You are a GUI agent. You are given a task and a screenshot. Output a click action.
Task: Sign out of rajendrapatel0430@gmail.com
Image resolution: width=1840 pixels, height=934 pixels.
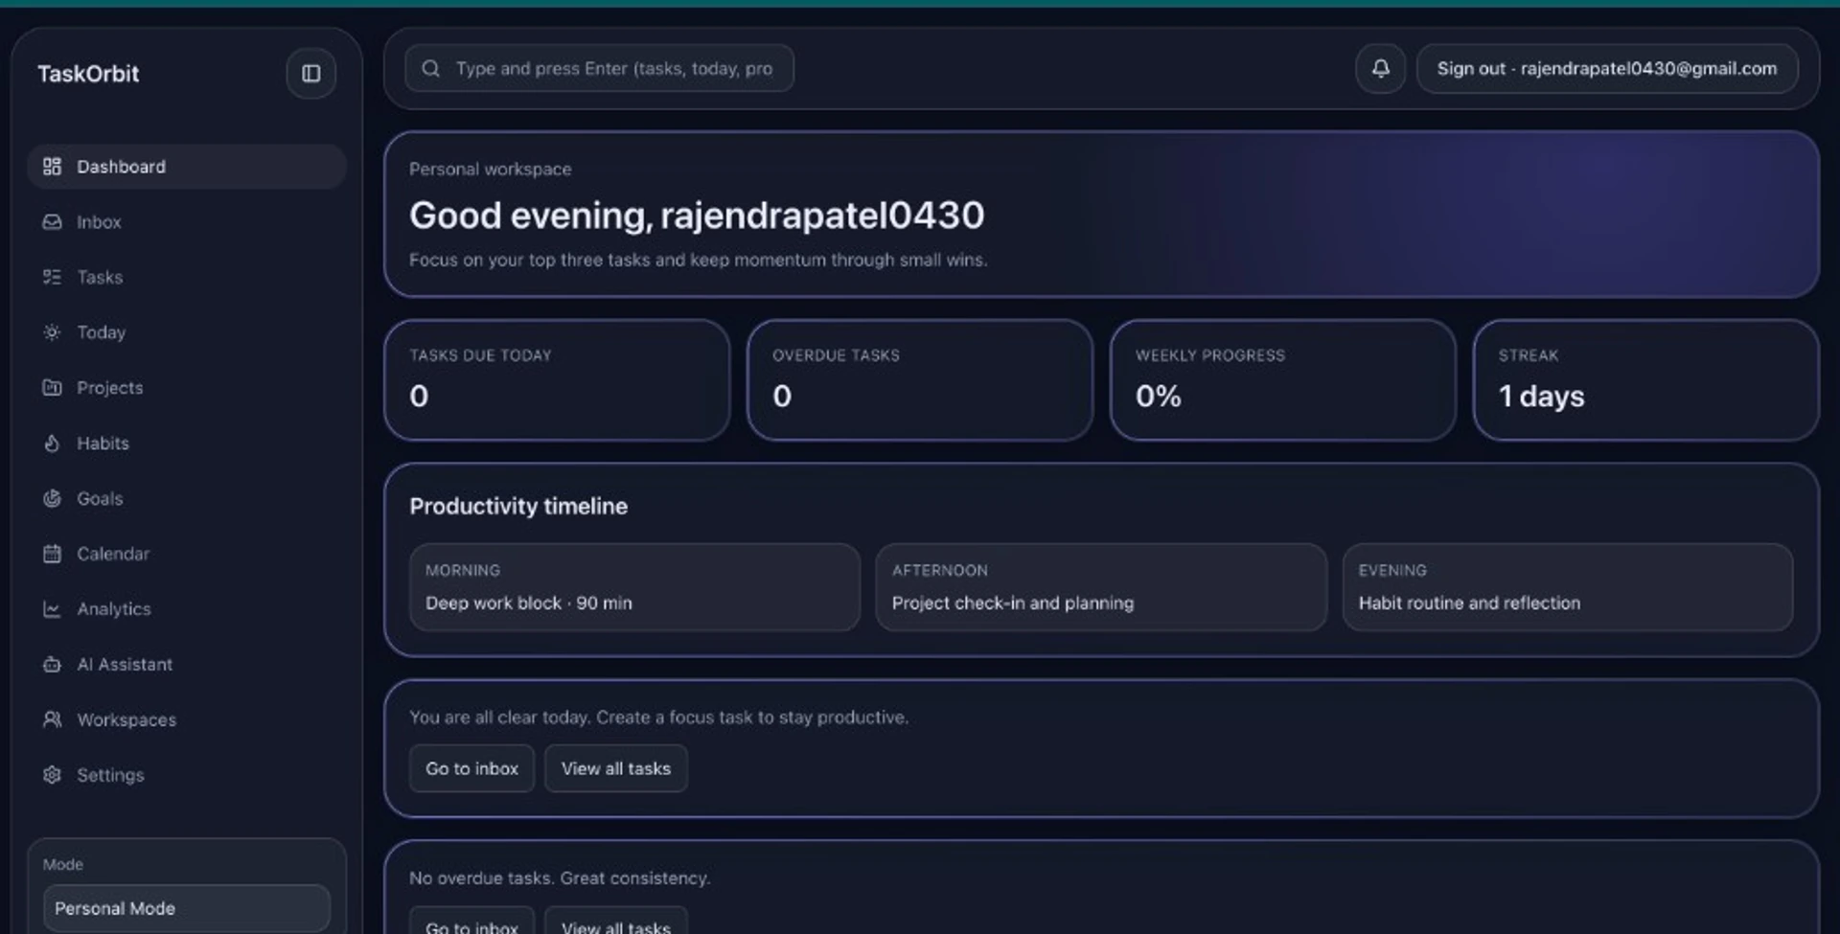1607,69
